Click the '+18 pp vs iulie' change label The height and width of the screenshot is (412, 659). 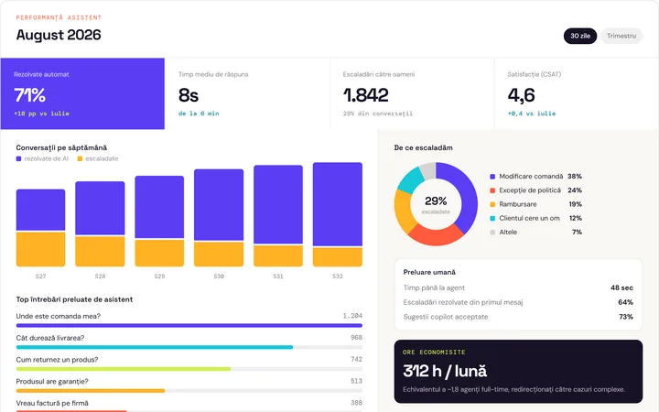41,114
